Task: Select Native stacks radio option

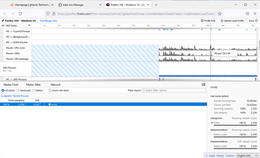Action: 34,90
